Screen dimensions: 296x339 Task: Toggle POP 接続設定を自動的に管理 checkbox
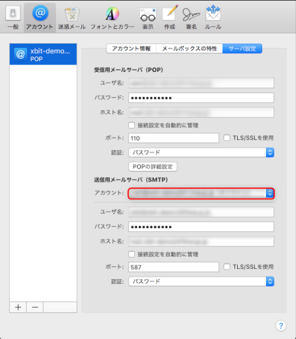[132, 125]
